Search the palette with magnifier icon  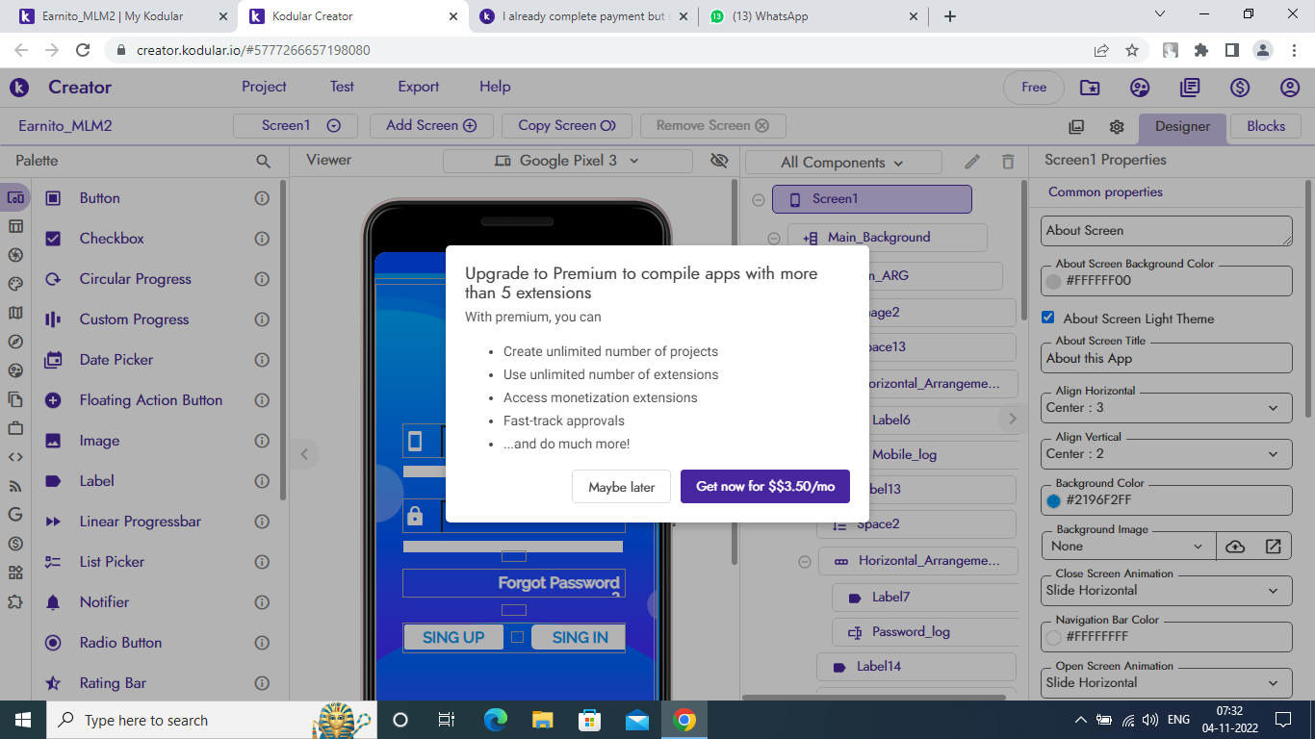(264, 162)
